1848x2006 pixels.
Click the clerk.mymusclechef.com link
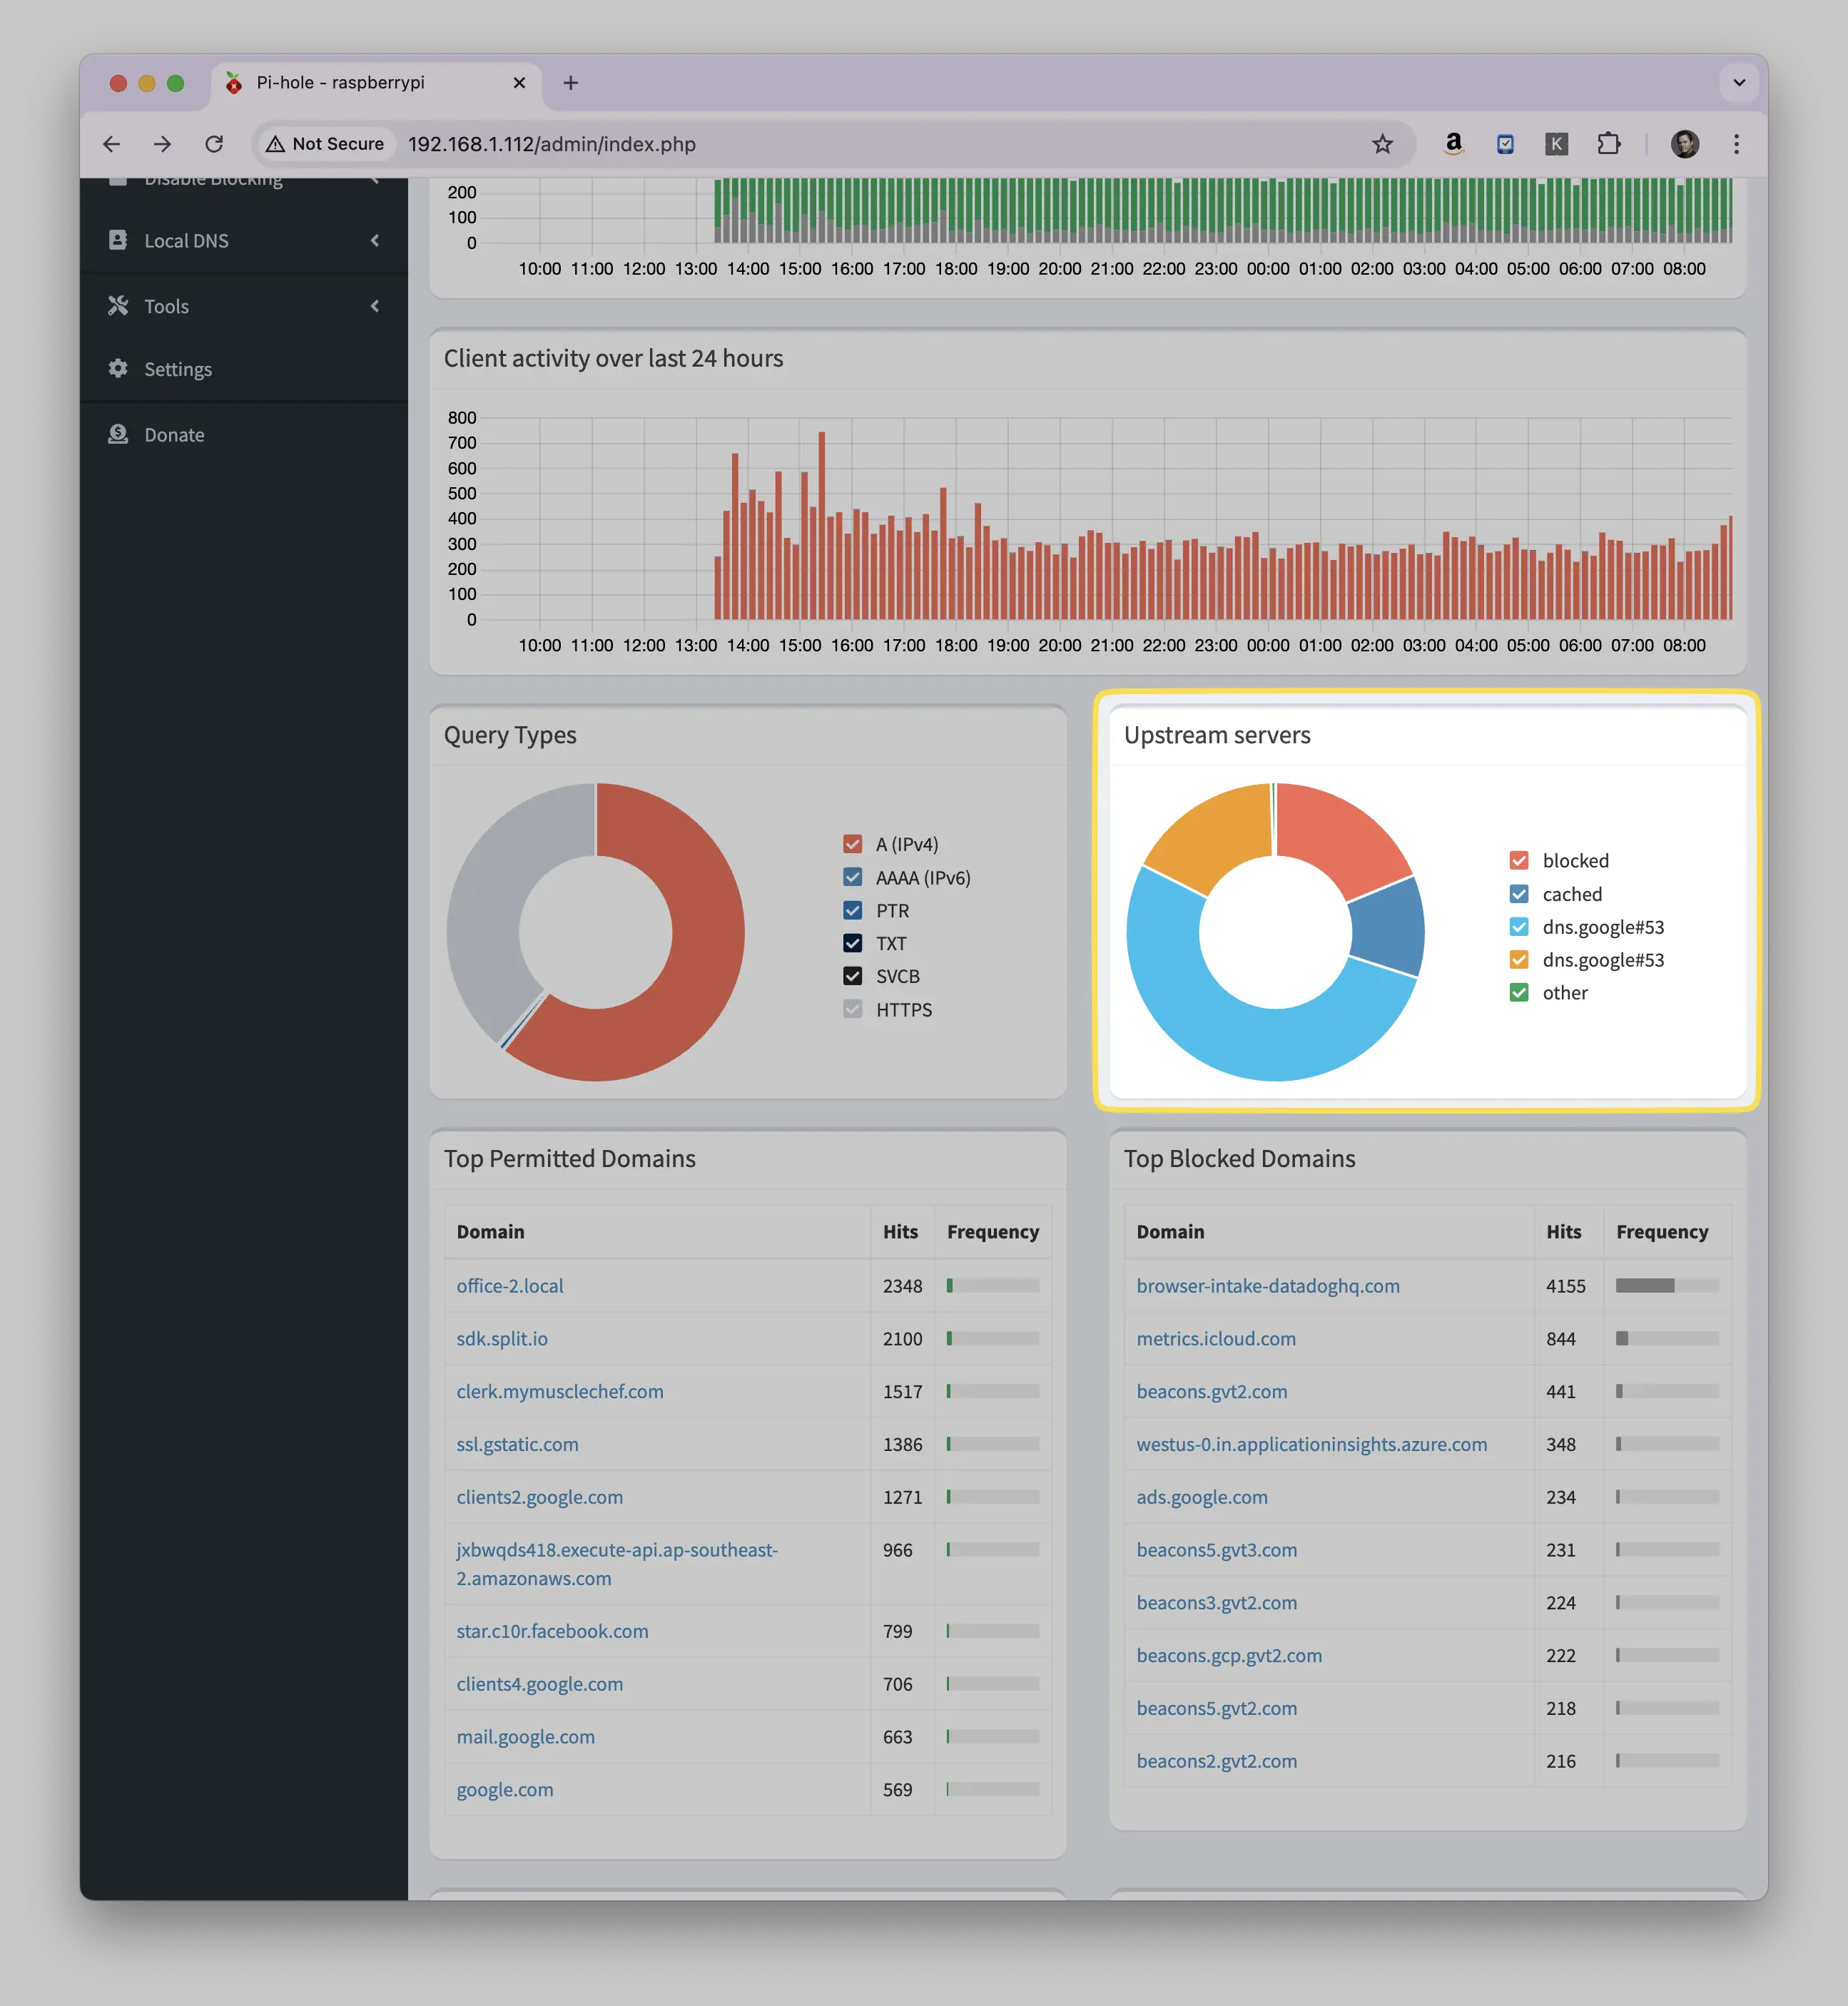(560, 1392)
